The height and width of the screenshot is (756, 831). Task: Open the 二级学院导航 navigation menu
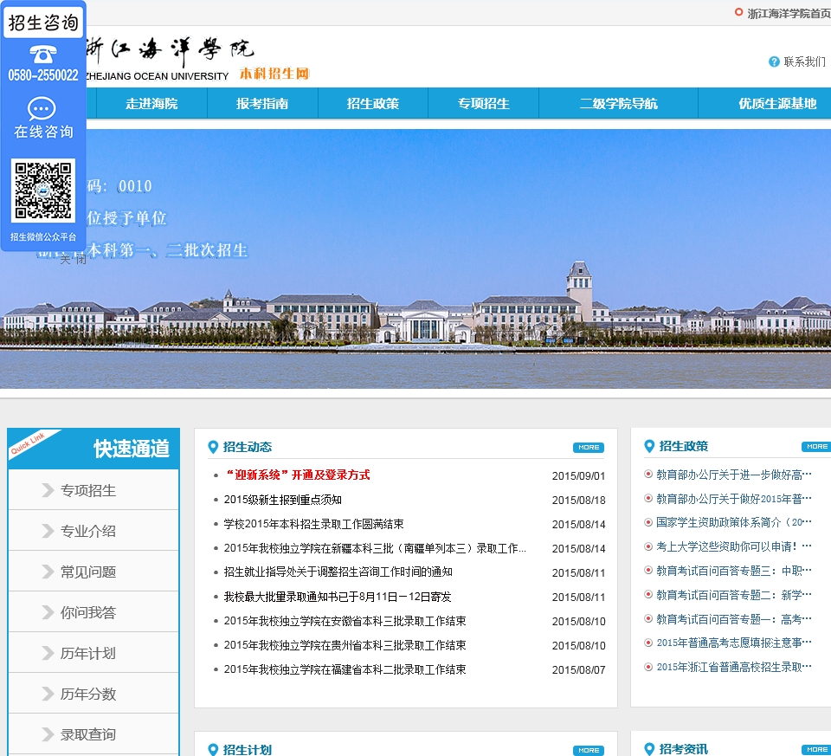pos(618,103)
